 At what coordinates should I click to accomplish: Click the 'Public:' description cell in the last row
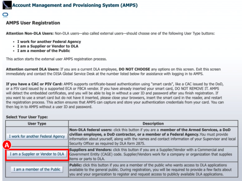click(x=153, y=169)
